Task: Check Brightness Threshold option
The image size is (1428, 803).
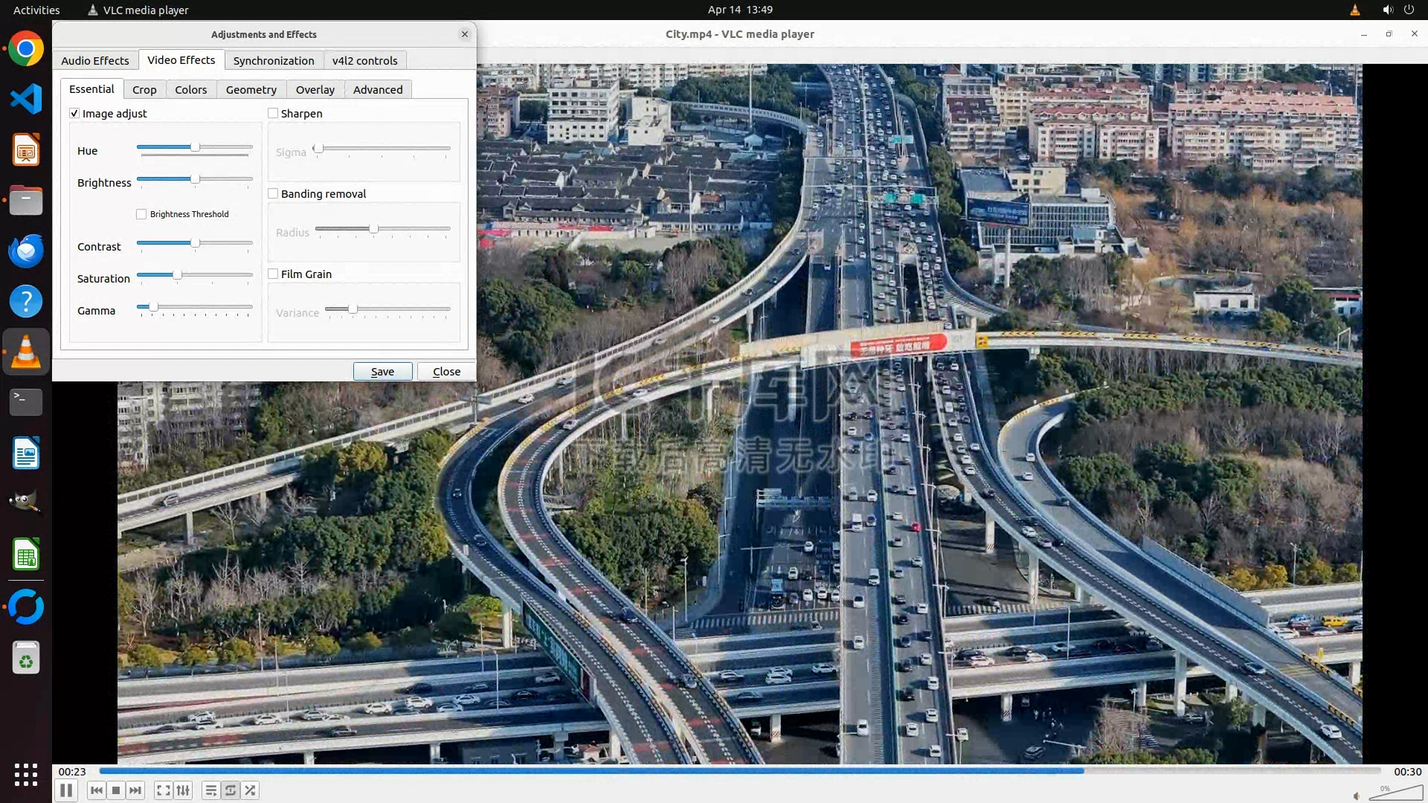Action: tap(141, 214)
